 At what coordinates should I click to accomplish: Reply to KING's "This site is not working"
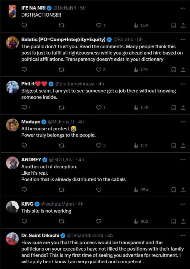24,221
